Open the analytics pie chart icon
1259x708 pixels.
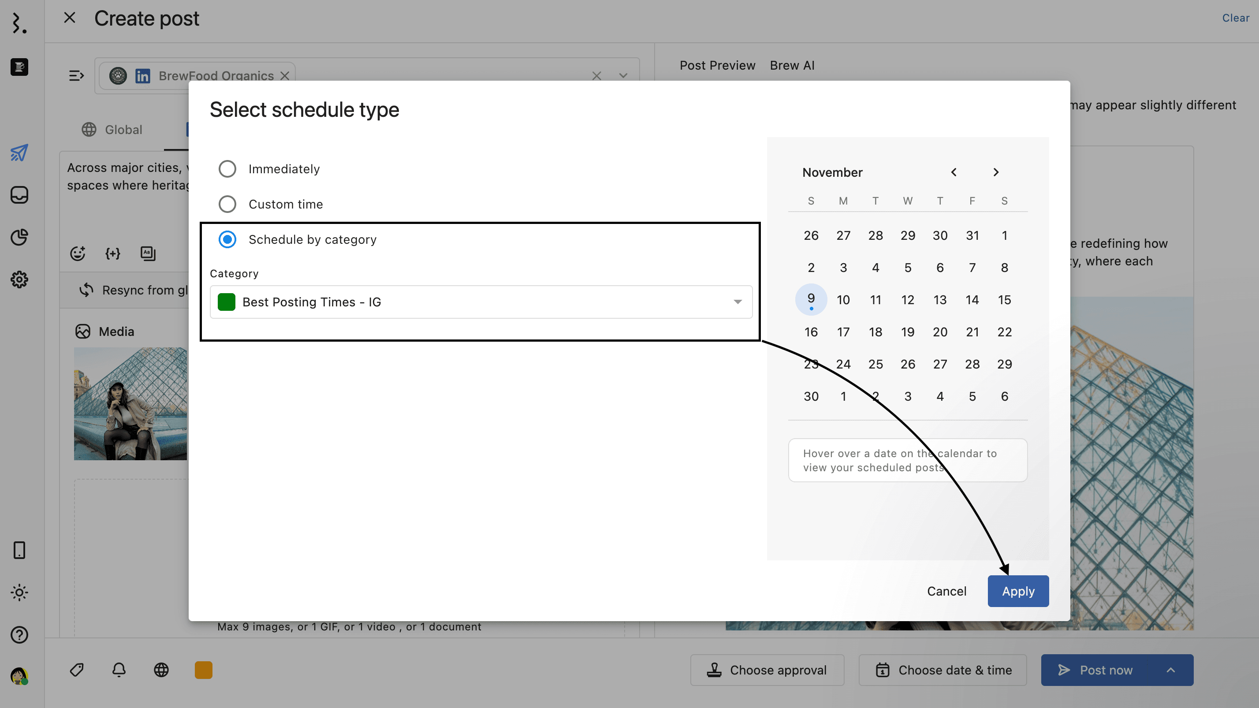pyautogui.click(x=19, y=238)
